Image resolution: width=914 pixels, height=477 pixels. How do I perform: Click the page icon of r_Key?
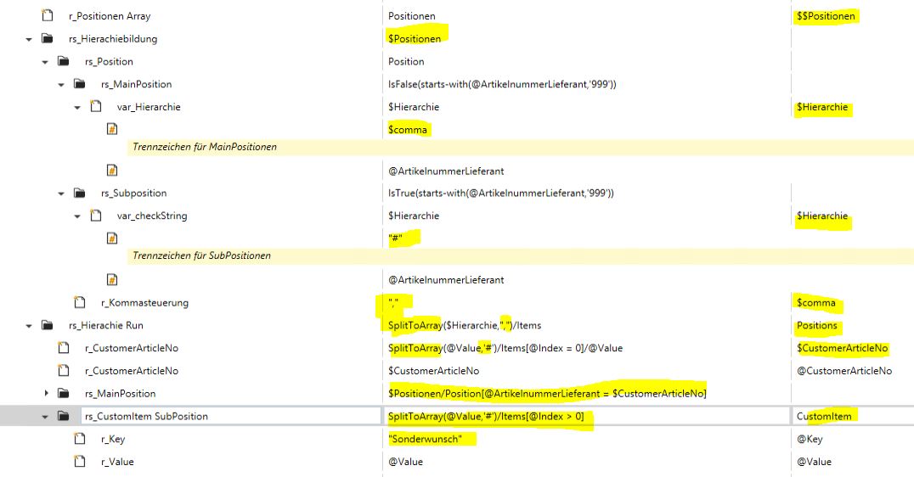80,439
